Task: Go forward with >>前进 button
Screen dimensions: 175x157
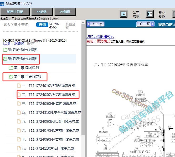Action: point(65,12)
